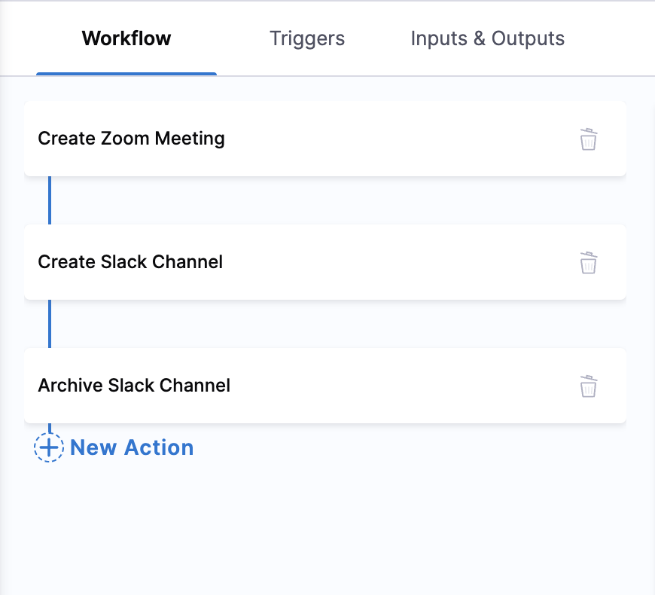Click the trash icon on the bottom workflow card
Image resolution: width=655 pixels, height=595 pixels.
point(588,386)
